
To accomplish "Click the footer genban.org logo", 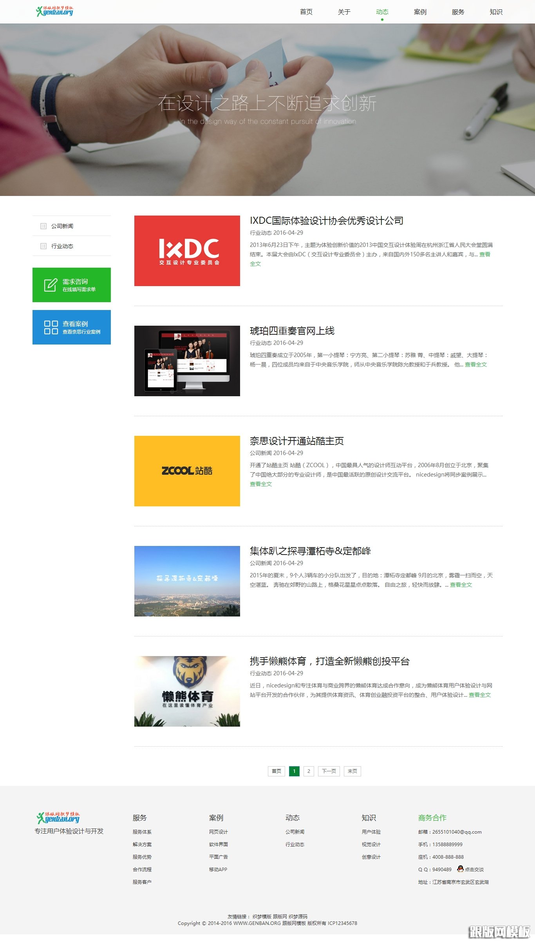I will [x=58, y=818].
